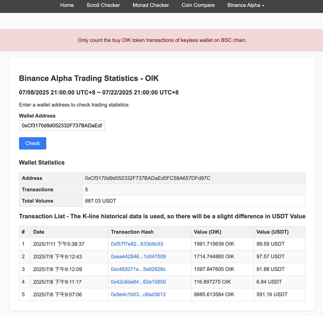Click the Wallet Address input field

point(62,126)
